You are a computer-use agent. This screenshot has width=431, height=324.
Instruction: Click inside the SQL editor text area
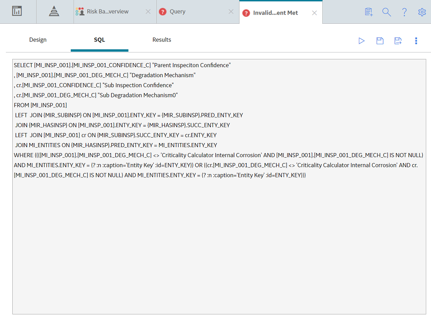point(219,186)
